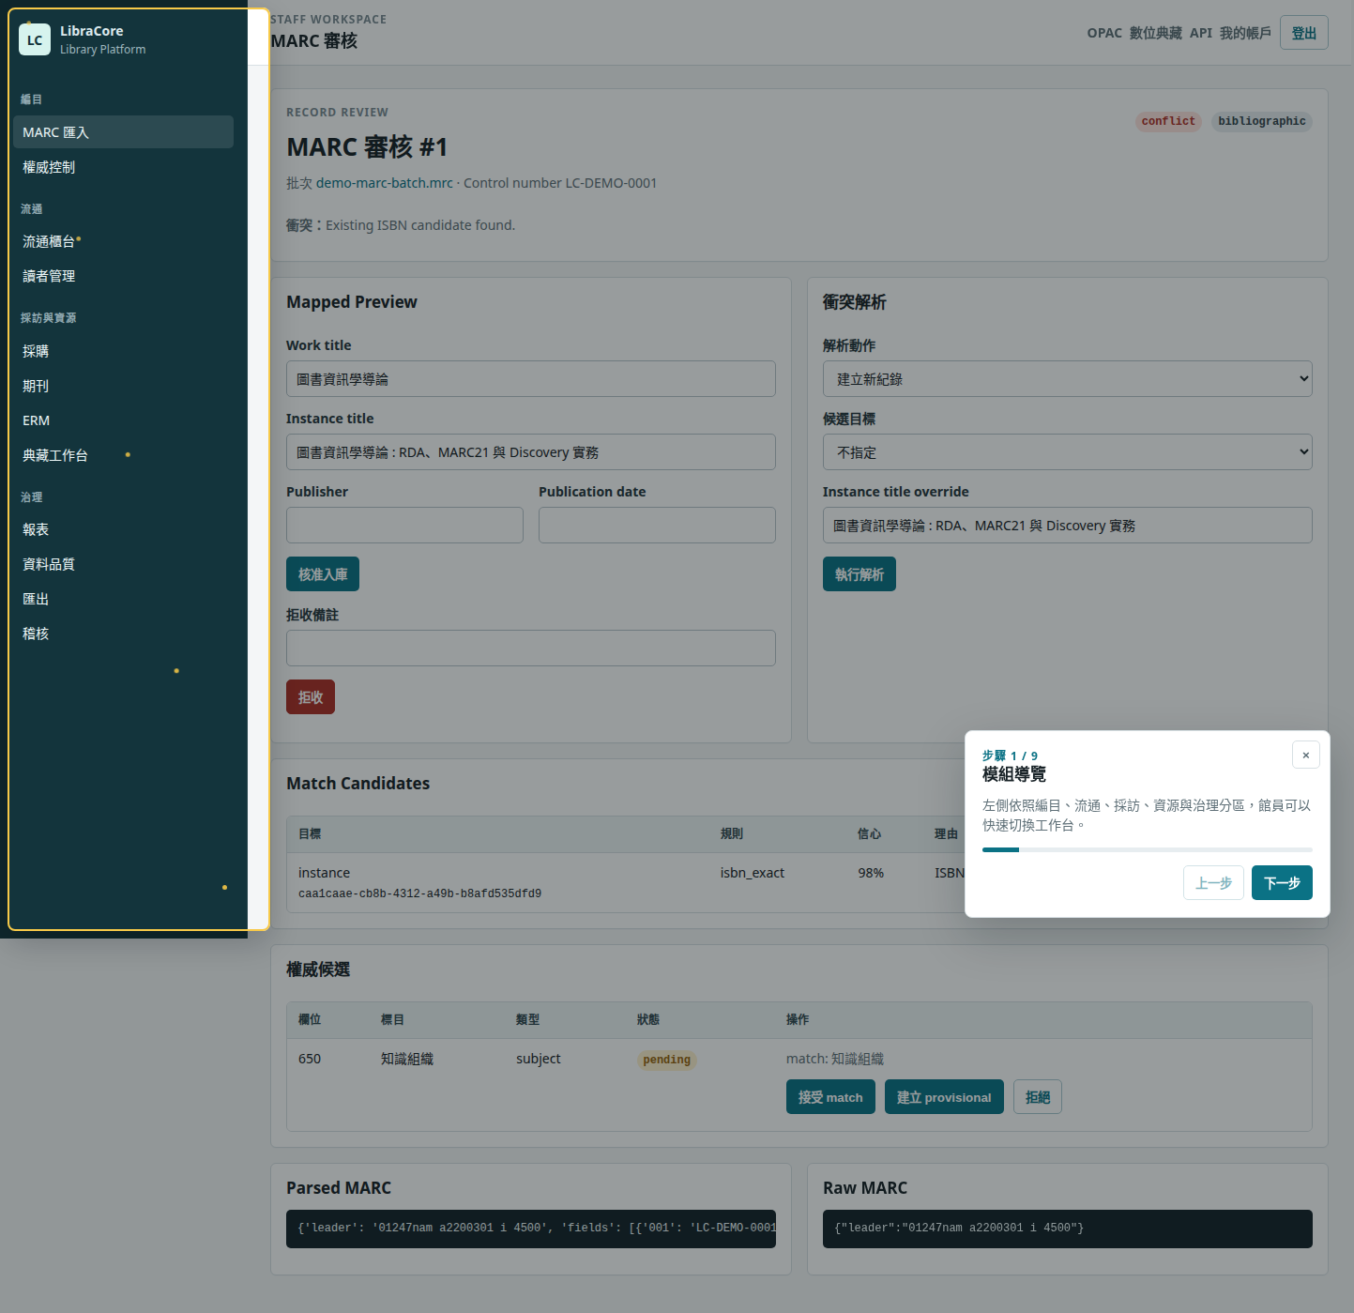Open MARC 匯入 in sidebar

click(123, 132)
